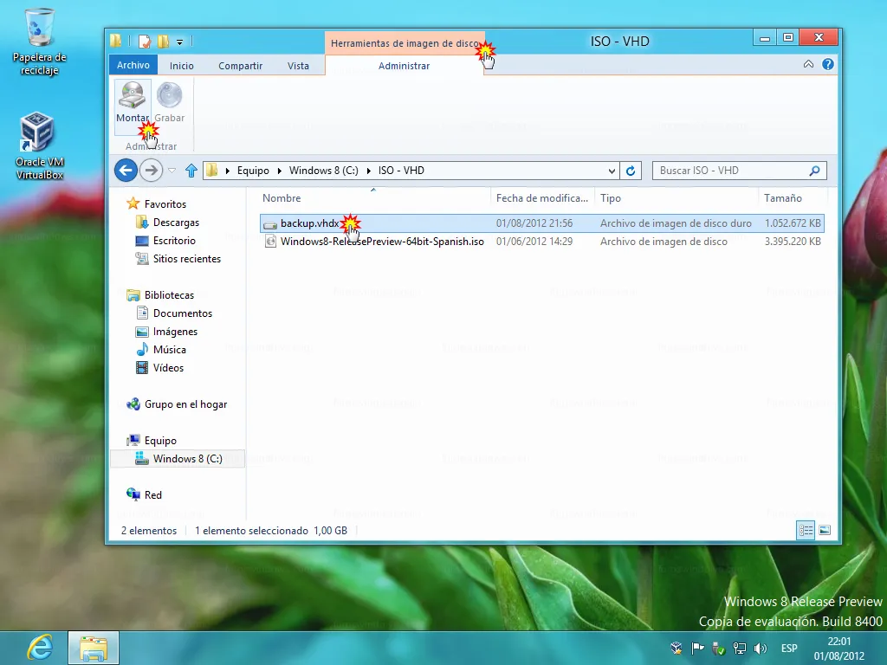Image resolution: width=887 pixels, height=665 pixels.
Task: Click the Grabar (burn) disc icon
Action: (x=169, y=95)
